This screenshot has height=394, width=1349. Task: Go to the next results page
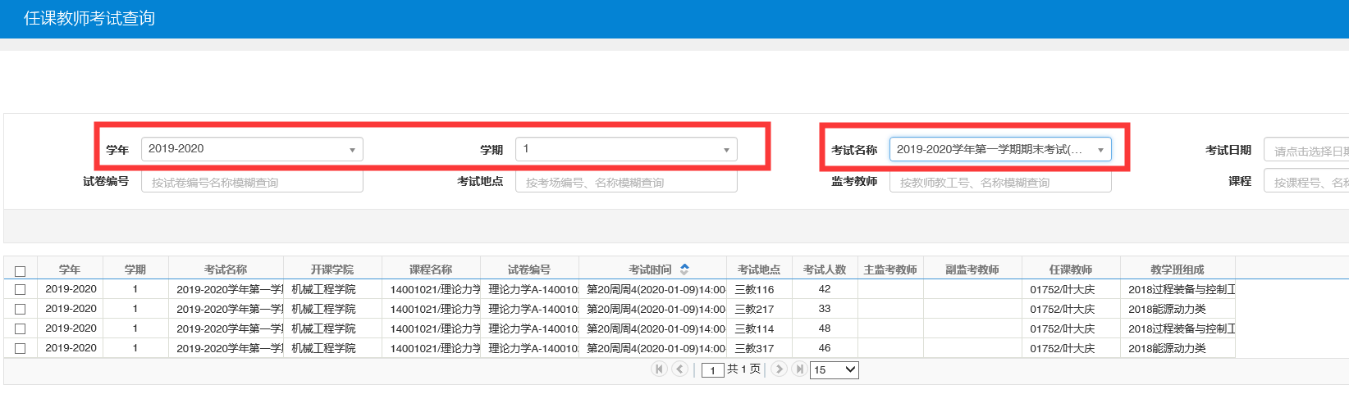(x=780, y=369)
